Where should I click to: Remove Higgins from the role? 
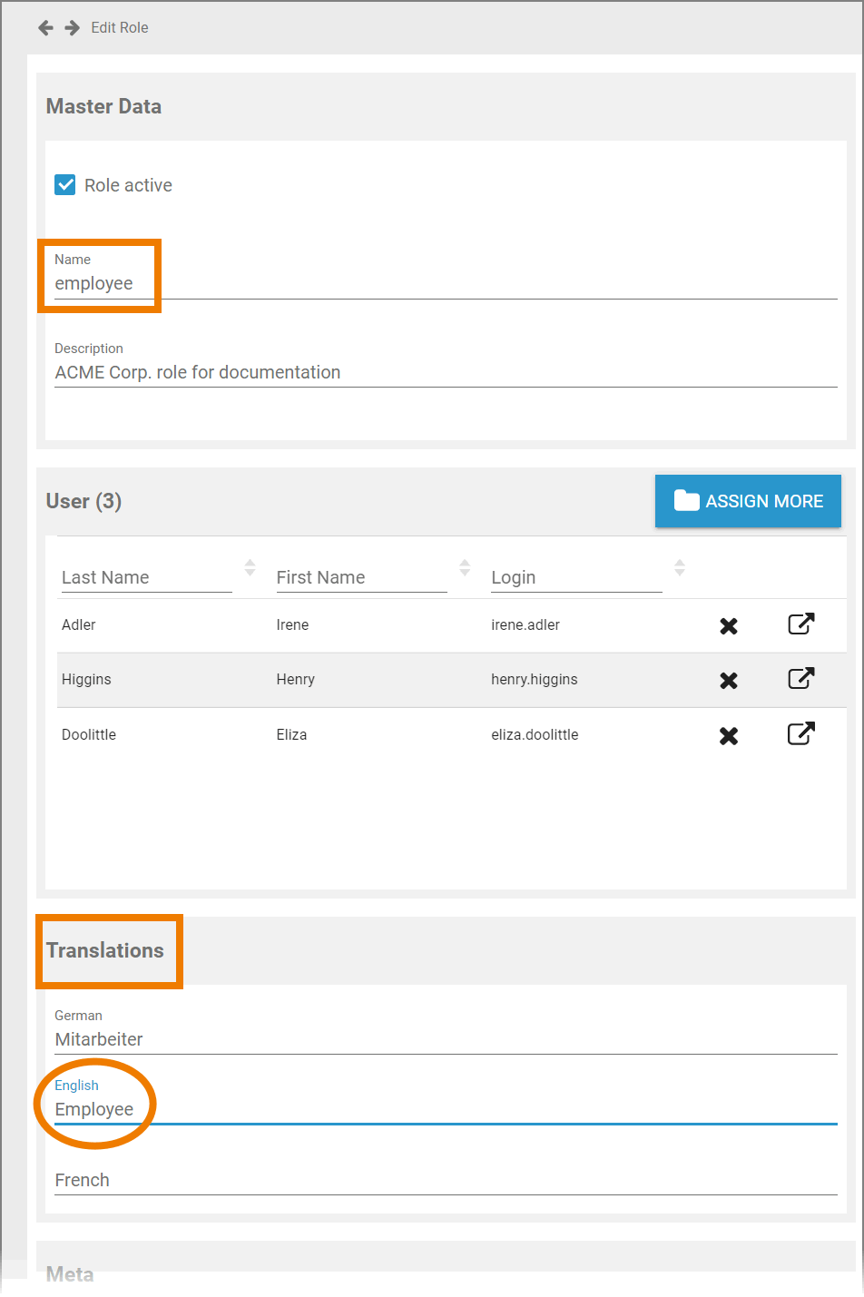pyautogui.click(x=729, y=681)
